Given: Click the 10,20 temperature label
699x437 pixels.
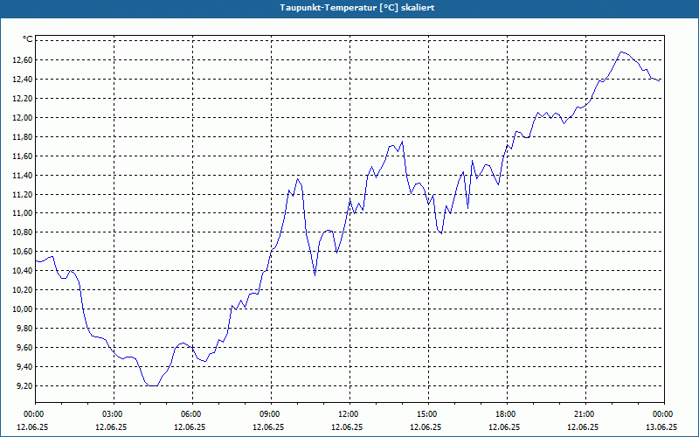Looking at the screenshot, I should click(x=24, y=290).
